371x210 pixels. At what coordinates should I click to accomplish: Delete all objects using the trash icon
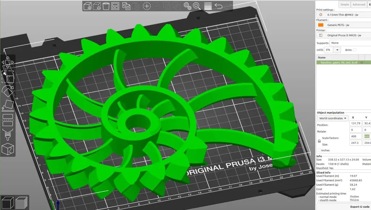click(105, 6)
